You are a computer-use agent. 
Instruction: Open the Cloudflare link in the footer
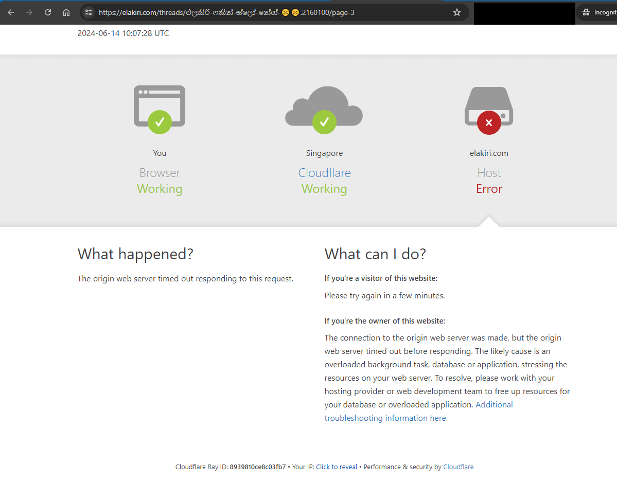click(x=459, y=467)
